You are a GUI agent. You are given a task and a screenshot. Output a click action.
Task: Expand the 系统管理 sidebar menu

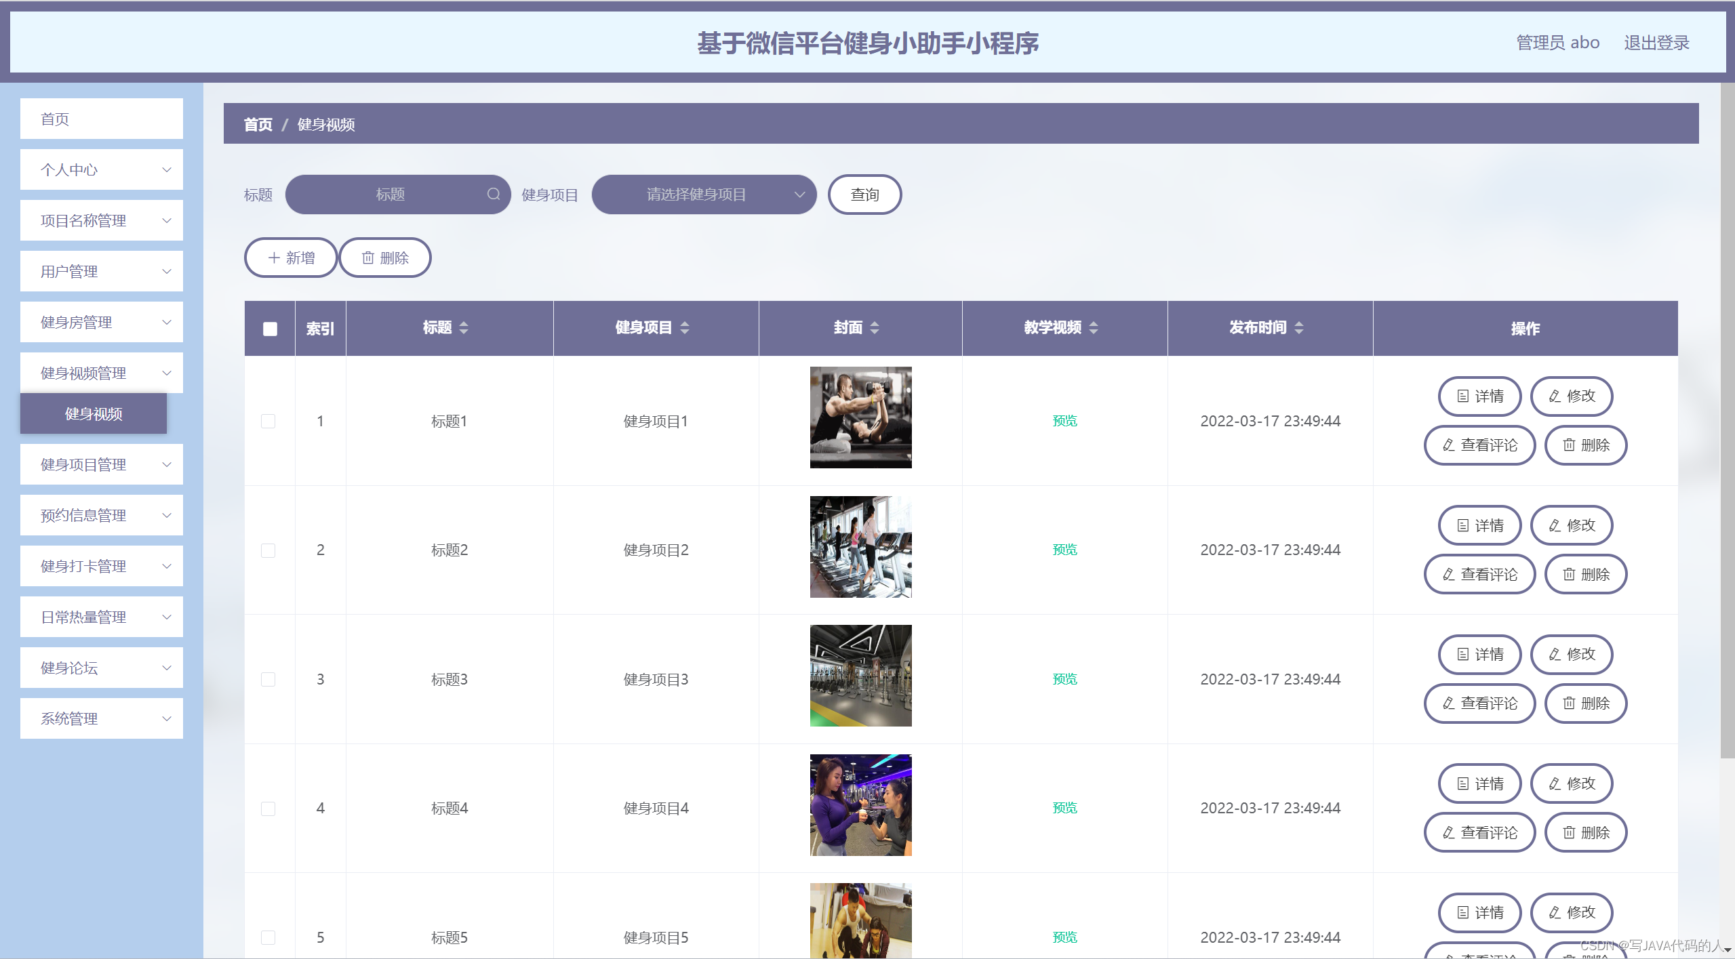pos(102,718)
